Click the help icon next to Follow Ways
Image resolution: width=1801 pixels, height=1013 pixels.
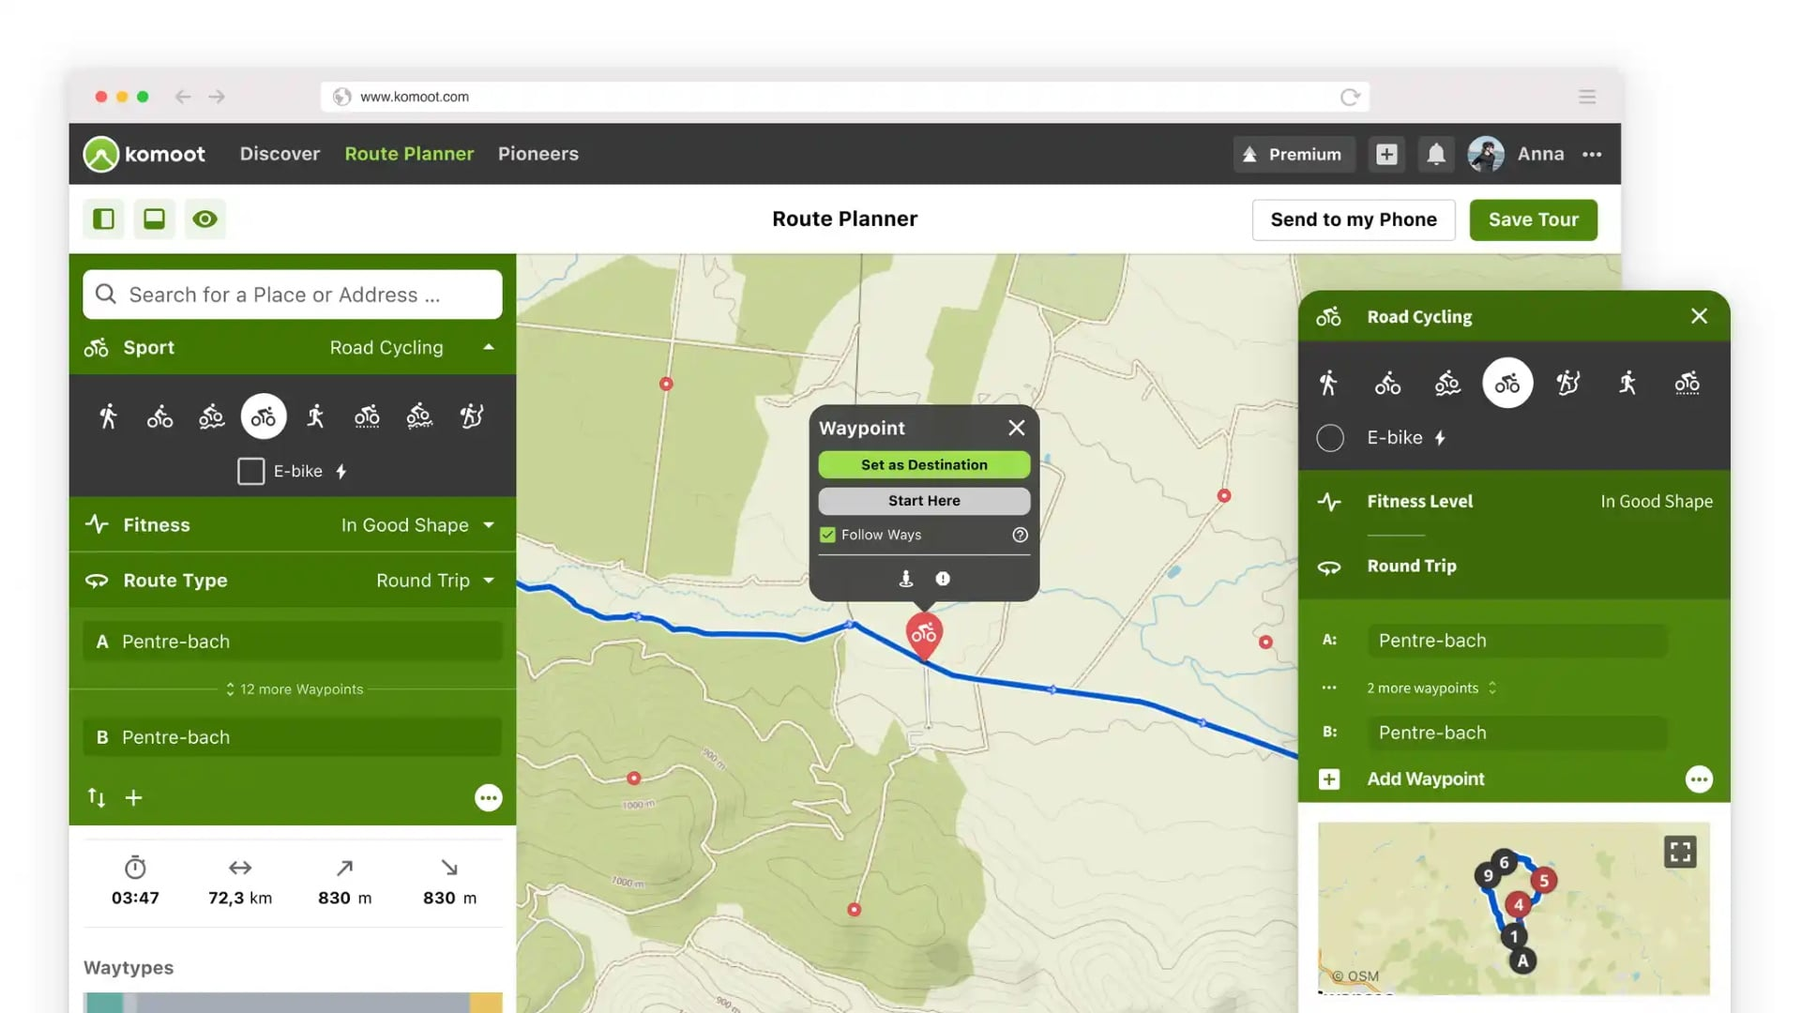(1020, 535)
